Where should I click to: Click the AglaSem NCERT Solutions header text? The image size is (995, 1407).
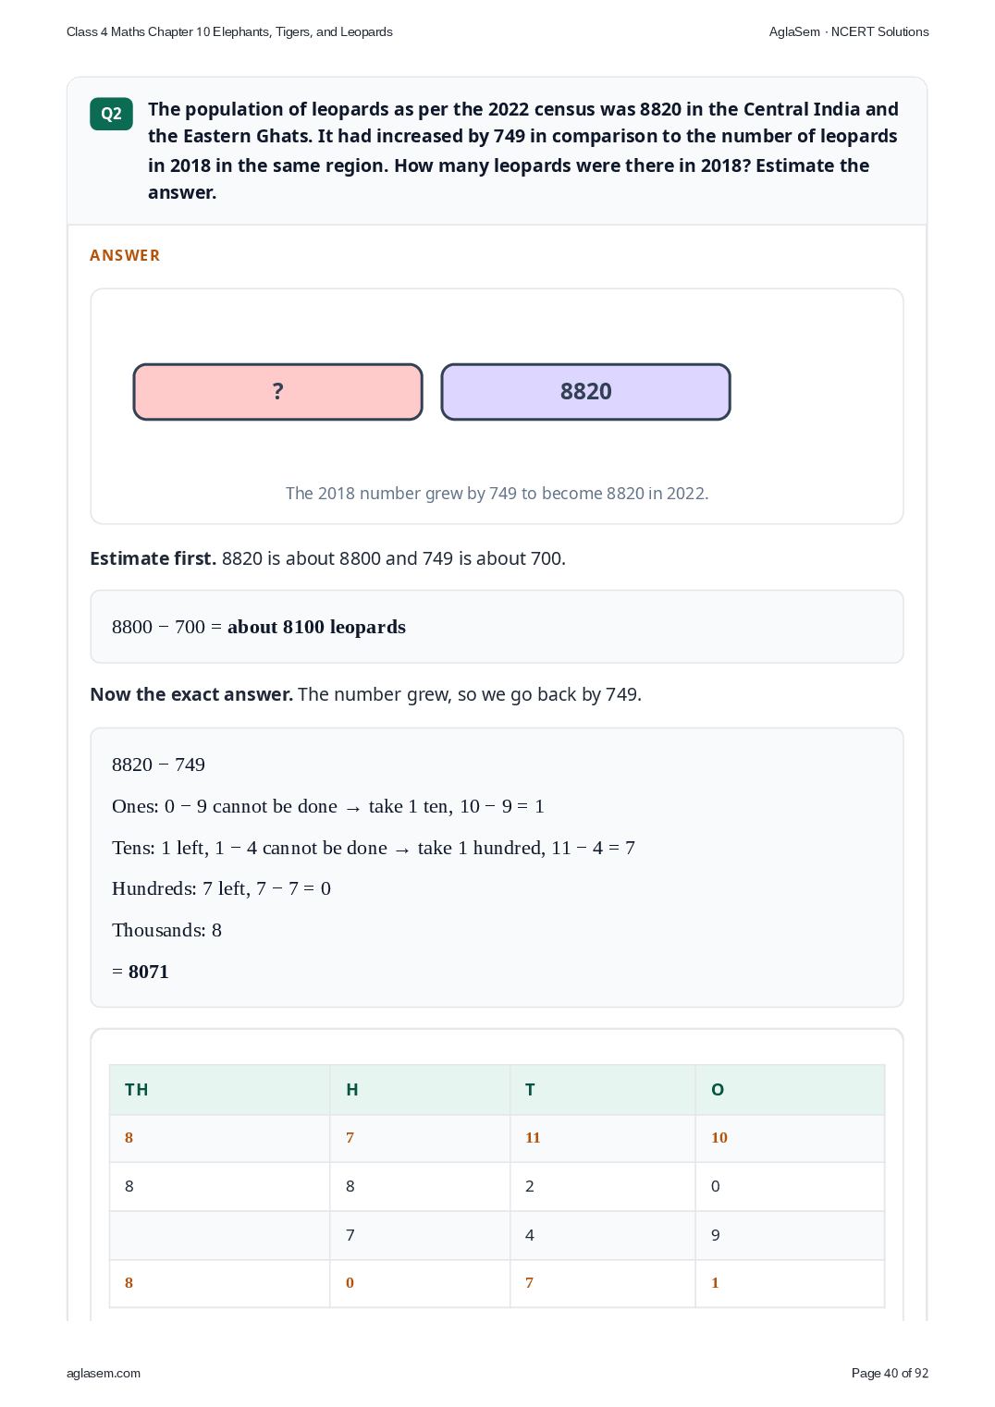849,31
